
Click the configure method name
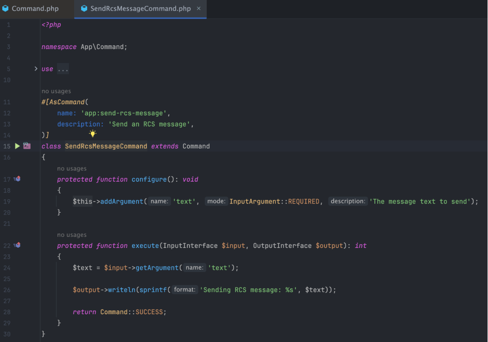click(x=149, y=179)
